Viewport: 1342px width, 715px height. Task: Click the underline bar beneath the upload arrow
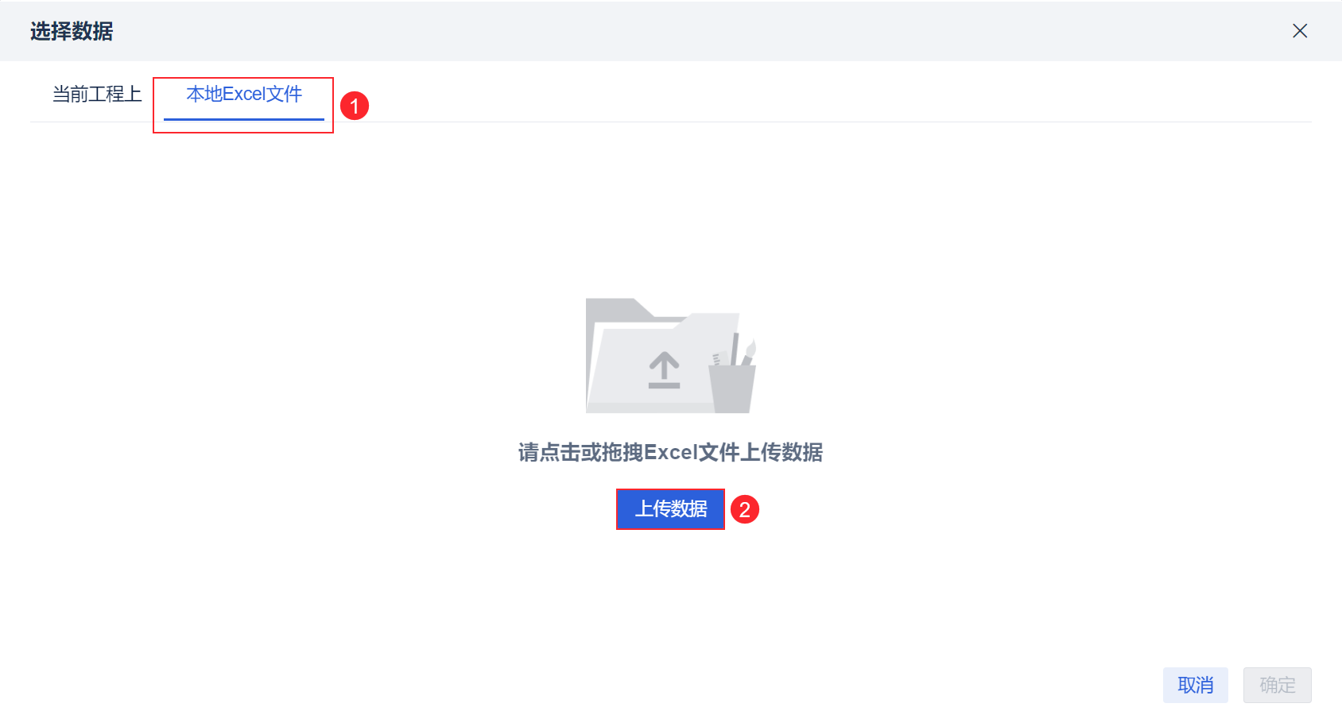(664, 385)
